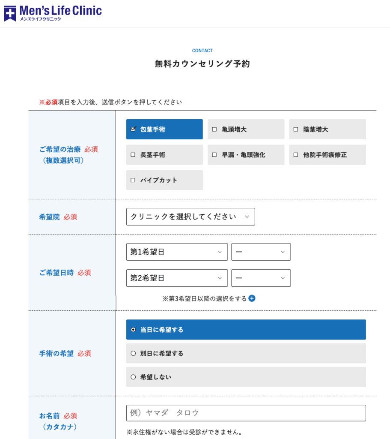The image size is (390, 439).
Task: Click the name field with ヤマダ タロウ placeholder
Action: coord(246,413)
